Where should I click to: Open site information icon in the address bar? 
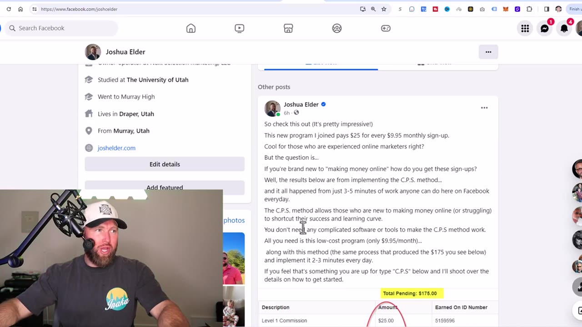point(34,9)
